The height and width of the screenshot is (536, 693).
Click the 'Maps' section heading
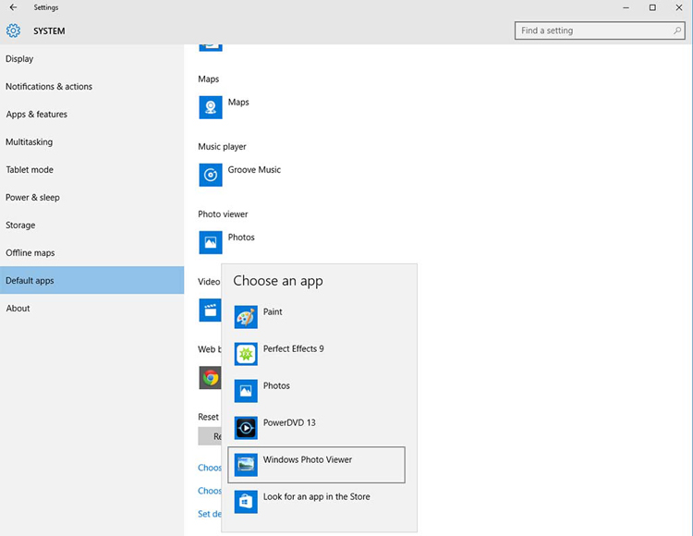pos(208,79)
